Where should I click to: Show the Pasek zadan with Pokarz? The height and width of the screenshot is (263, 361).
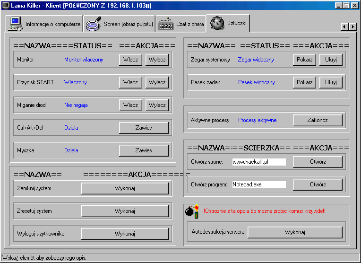coord(305,82)
